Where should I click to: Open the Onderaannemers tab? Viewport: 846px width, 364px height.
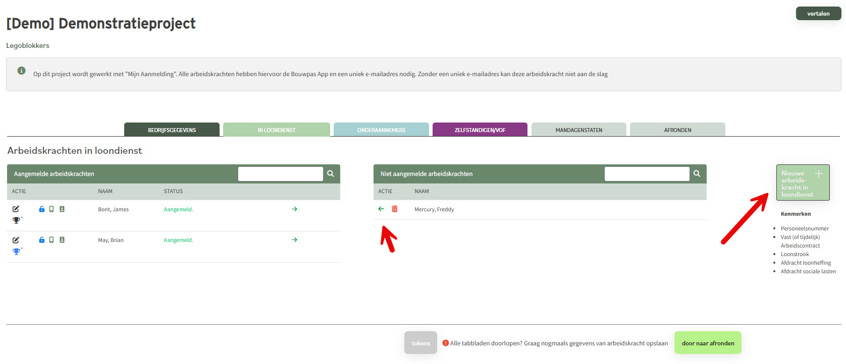[381, 130]
